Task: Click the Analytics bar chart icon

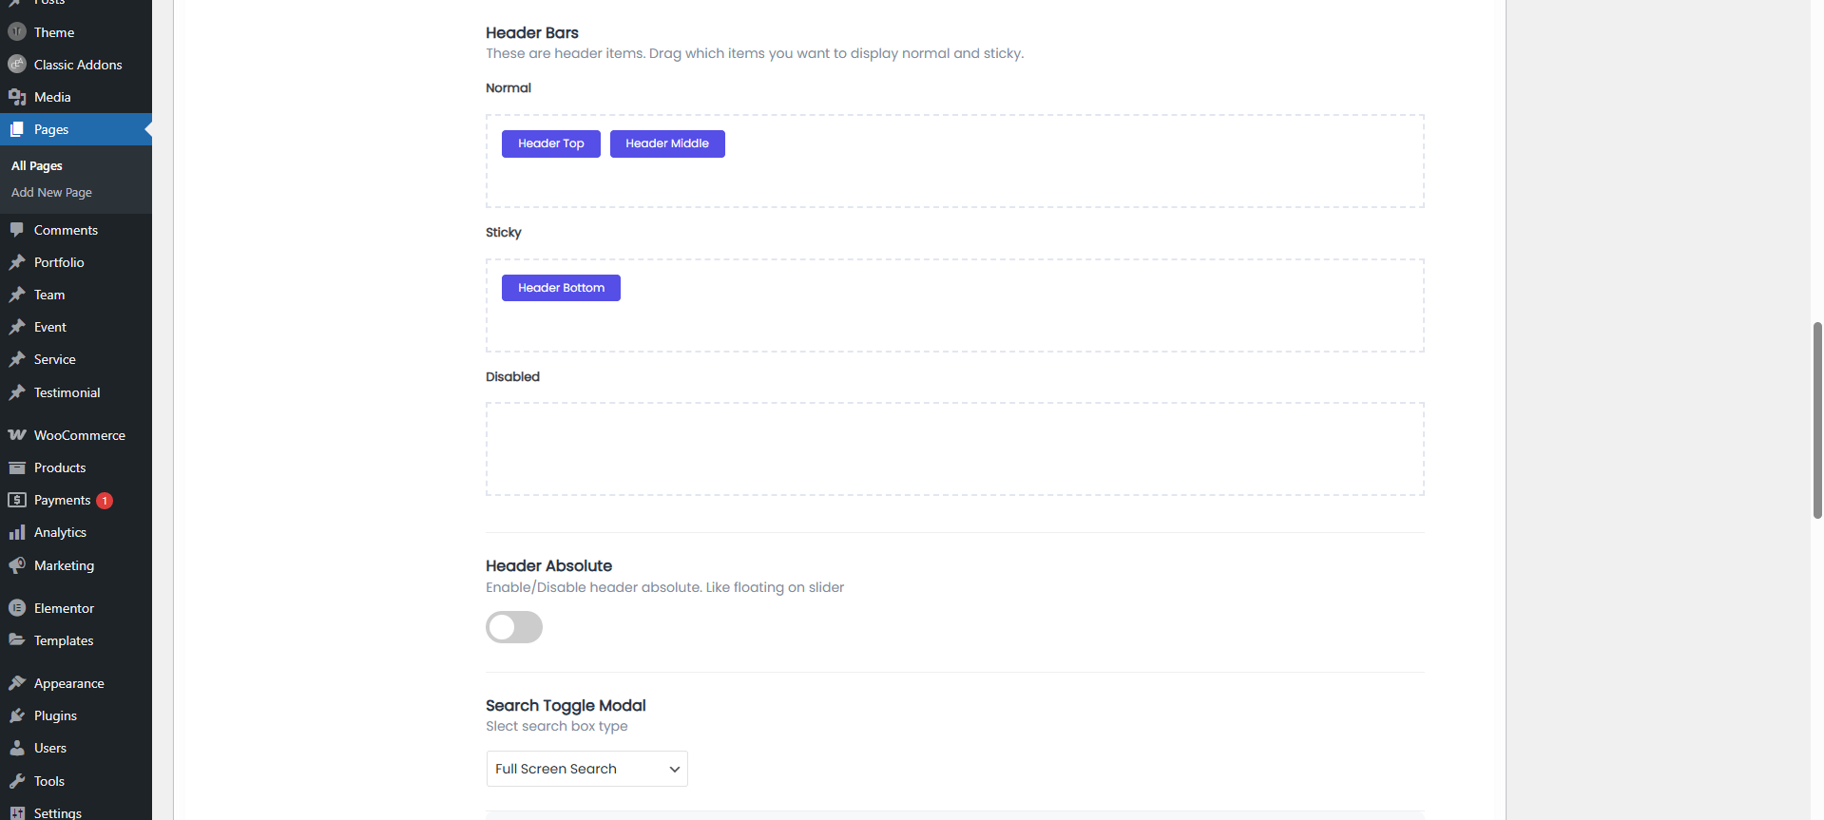Action: click(17, 532)
